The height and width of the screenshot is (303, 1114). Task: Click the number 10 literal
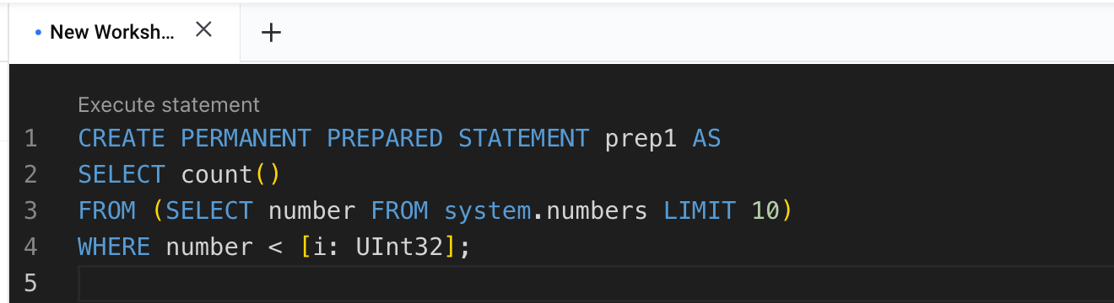765,210
